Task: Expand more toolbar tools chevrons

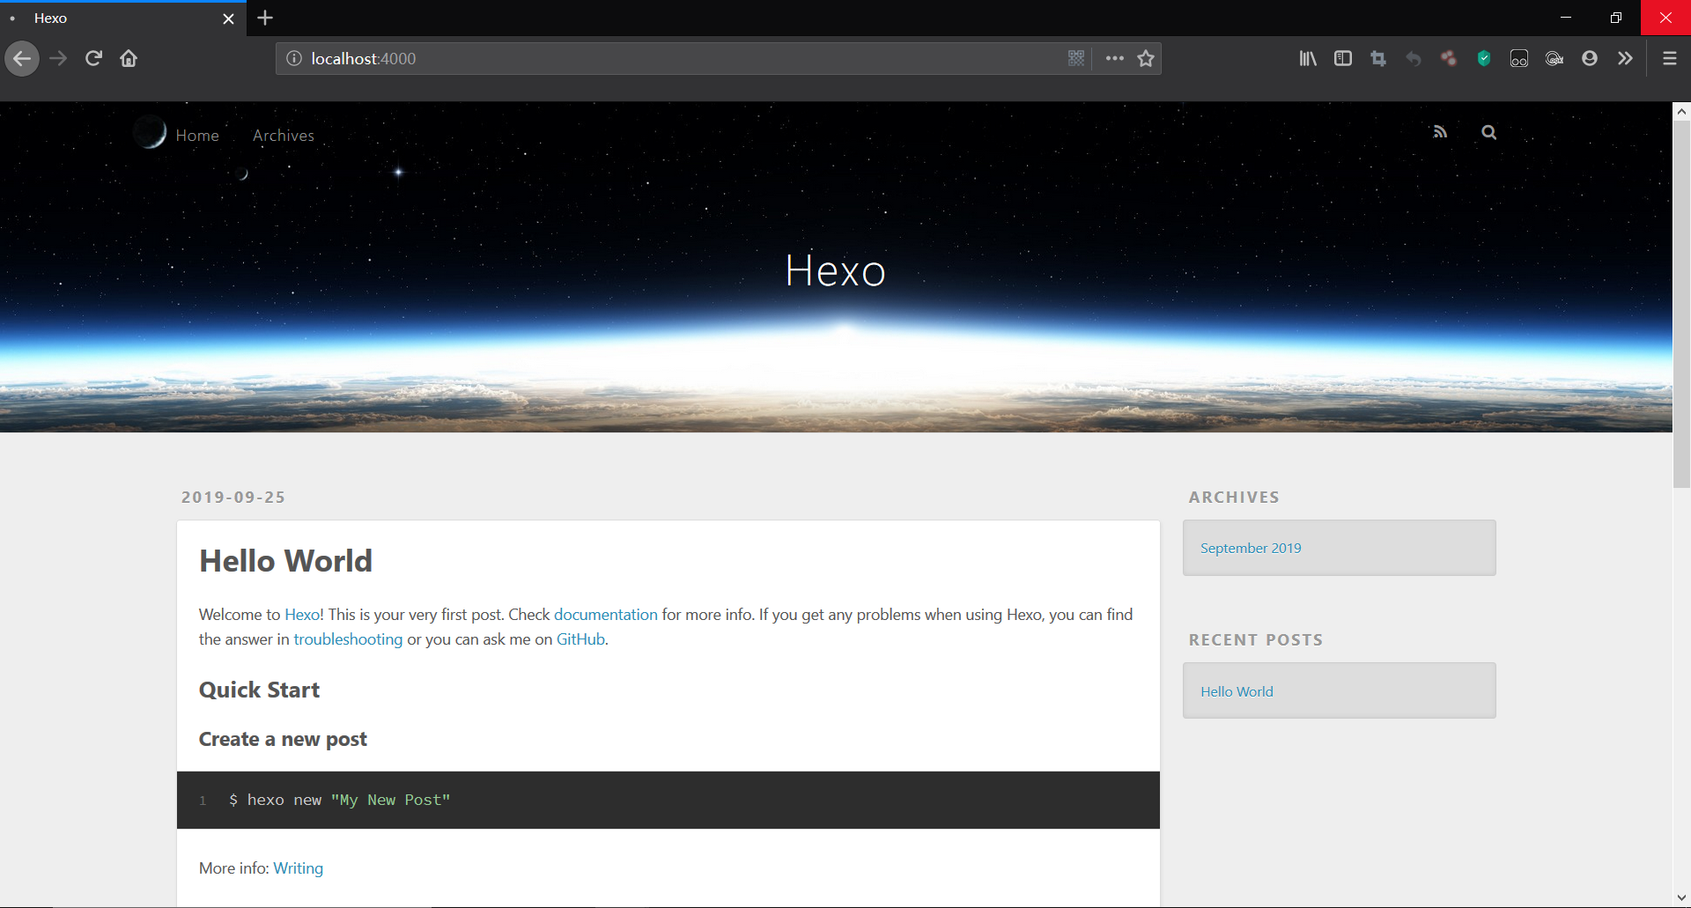Action: click(1625, 59)
